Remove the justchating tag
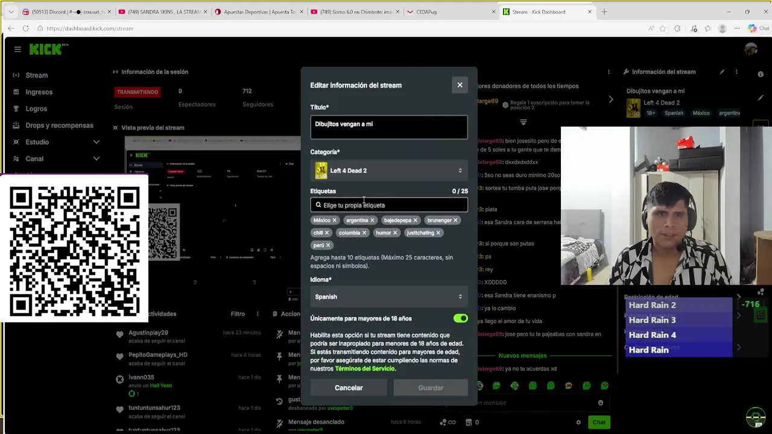This screenshot has width=772, height=434. click(x=438, y=233)
